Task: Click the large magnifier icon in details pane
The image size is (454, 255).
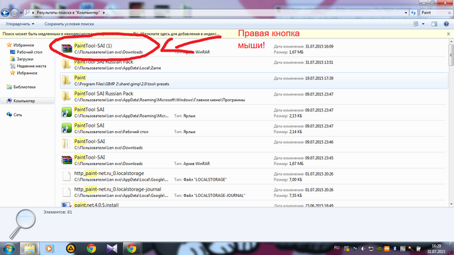Action: [22, 224]
